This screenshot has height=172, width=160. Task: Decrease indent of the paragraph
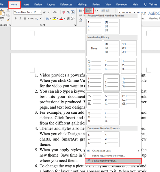tap(103, 10)
